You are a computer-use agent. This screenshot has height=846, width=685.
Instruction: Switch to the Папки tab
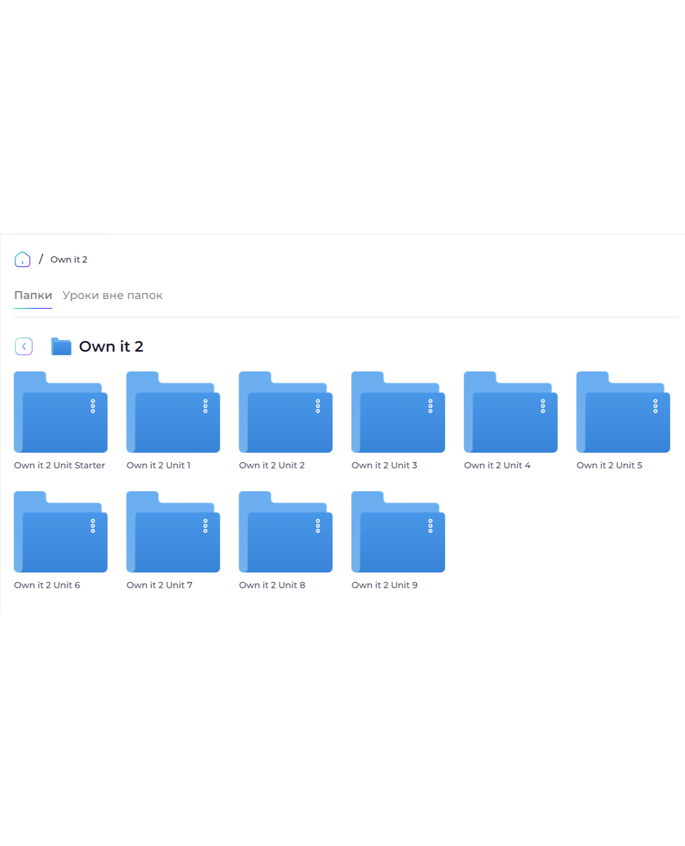[33, 295]
